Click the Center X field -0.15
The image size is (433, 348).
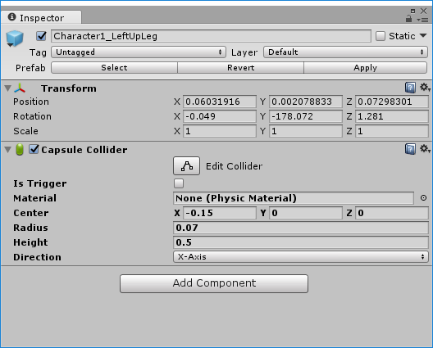tap(220, 213)
